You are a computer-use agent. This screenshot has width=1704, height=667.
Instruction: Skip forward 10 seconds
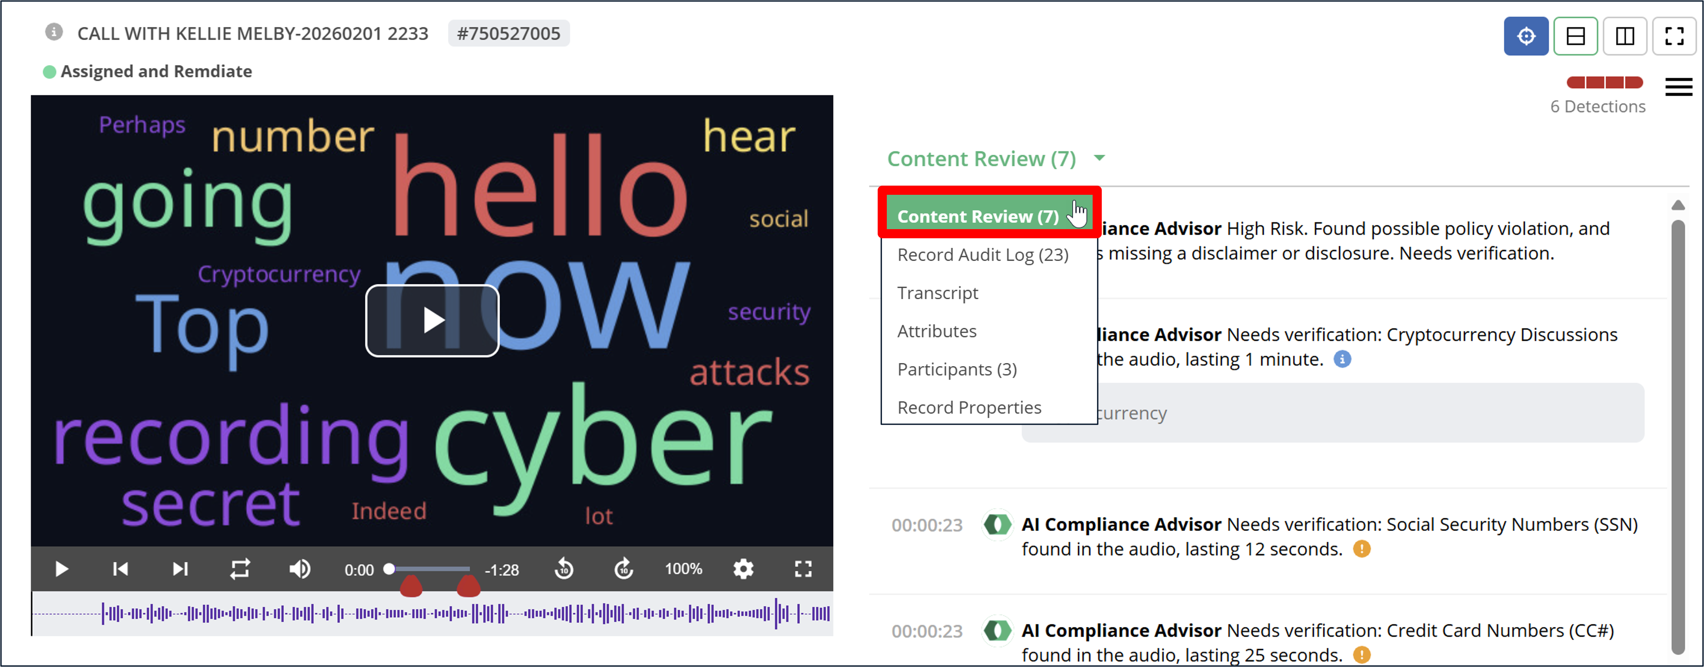point(623,568)
